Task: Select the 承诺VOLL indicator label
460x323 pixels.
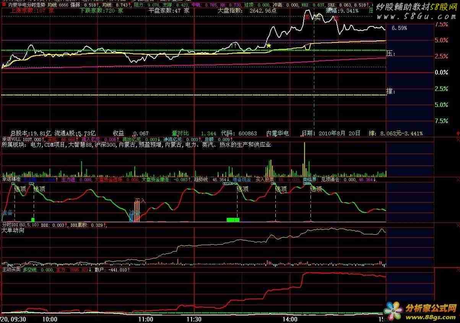Action: [11, 139]
